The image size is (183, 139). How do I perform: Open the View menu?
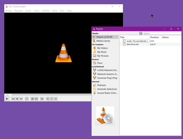coord(62,11)
